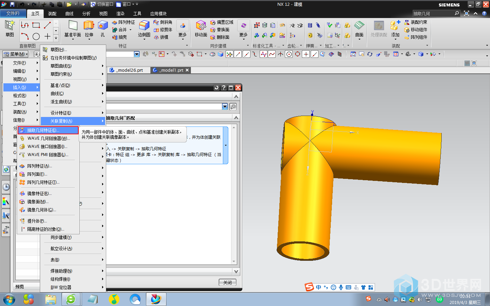Click 设计特征(E) submenu entry

tap(73, 113)
